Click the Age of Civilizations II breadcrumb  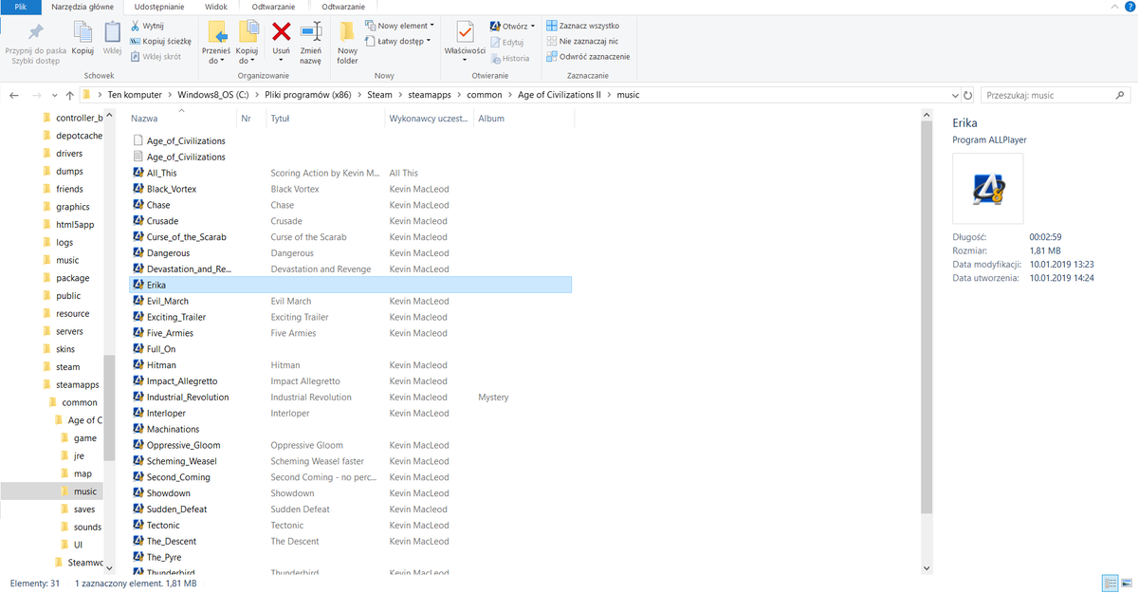[x=560, y=95]
